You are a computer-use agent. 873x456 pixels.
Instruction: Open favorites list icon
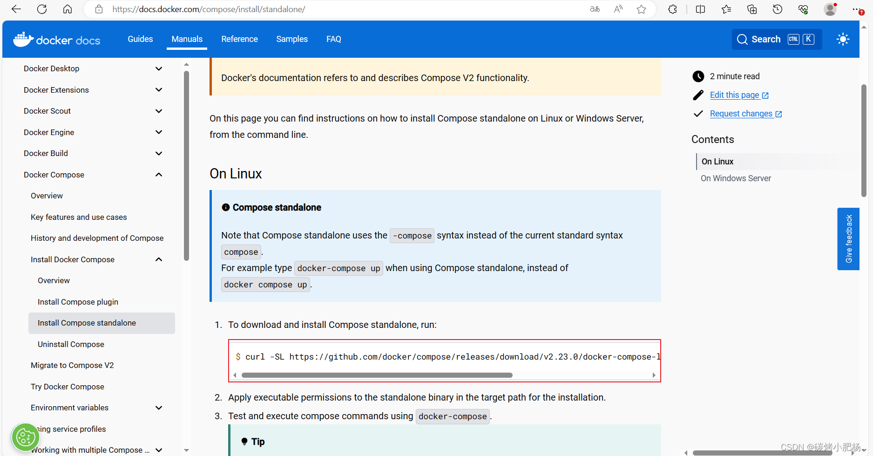726,9
